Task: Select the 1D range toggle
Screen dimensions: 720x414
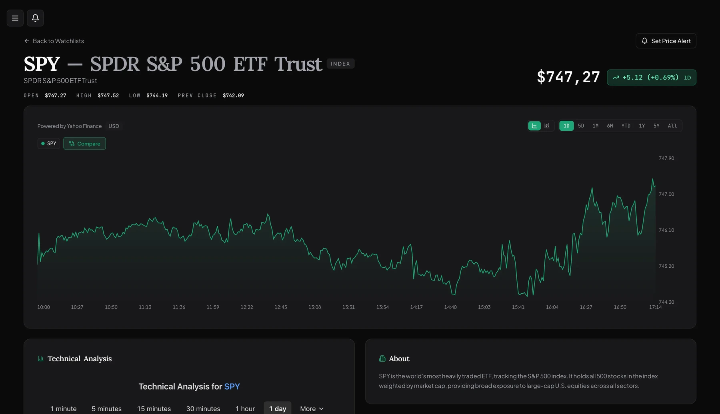Action: pyautogui.click(x=566, y=126)
